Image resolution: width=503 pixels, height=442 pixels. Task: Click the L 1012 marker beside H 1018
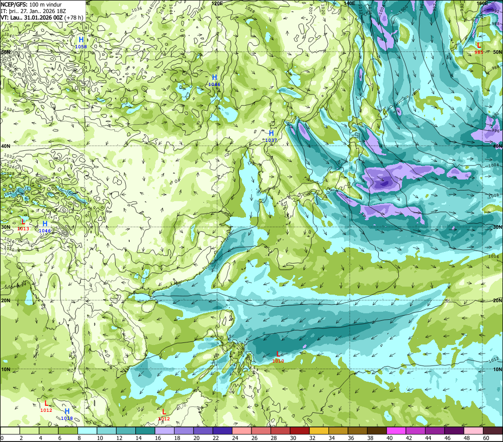46,406
